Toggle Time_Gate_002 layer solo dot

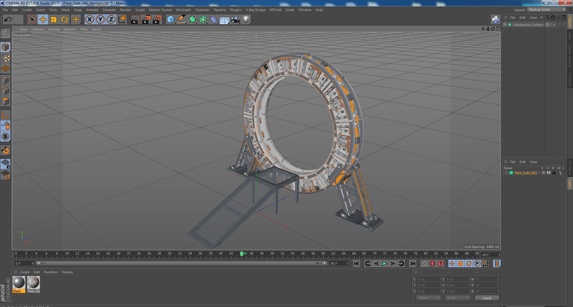tap(543, 173)
